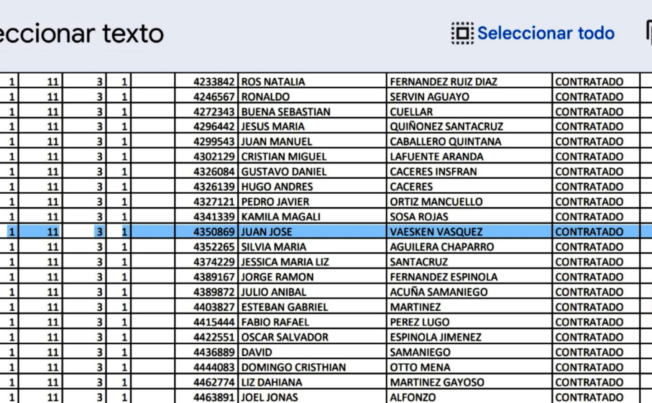Select the text ROS NATALIA
The width and height of the screenshot is (652, 403).
click(273, 82)
